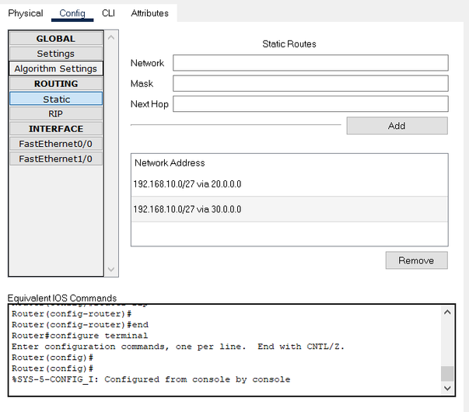Click IOS commands scroll up arrow
The height and width of the screenshot is (412, 469).
447,312
